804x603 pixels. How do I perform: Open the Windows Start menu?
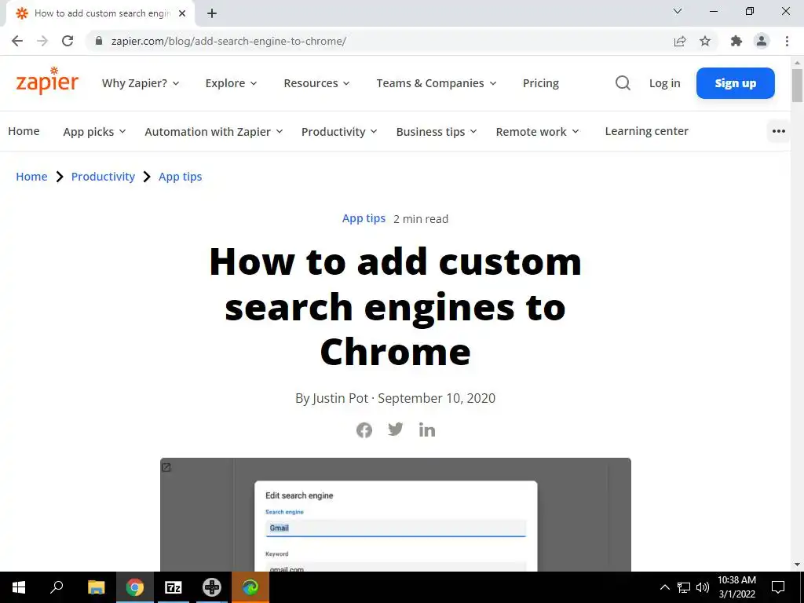[x=19, y=587]
